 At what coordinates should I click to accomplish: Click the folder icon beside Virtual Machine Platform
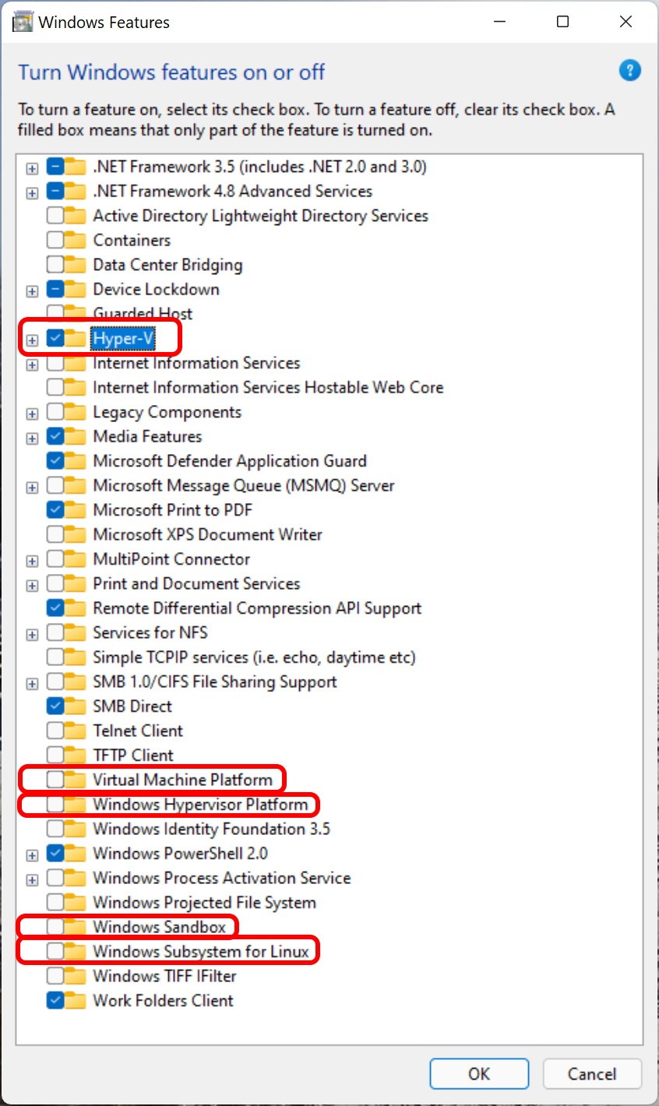(x=76, y=780)
